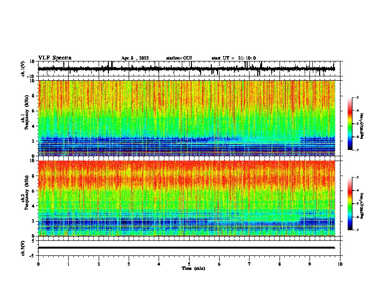
Task: Click the time axis tick label "6"
Action: click(x=220, y=264)
